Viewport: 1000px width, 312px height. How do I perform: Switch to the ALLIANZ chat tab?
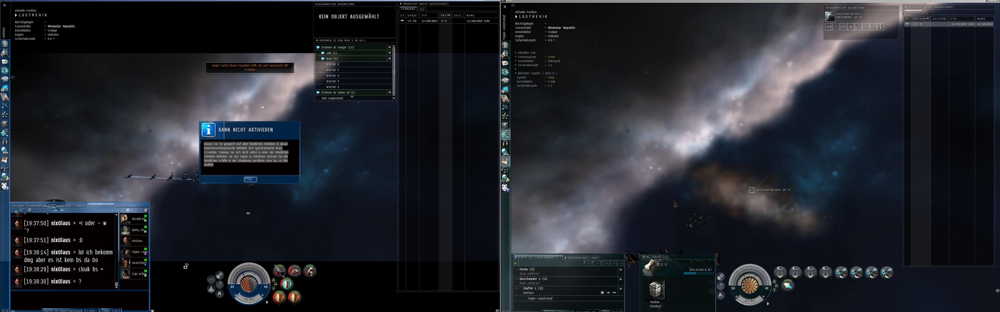point(18,206)
